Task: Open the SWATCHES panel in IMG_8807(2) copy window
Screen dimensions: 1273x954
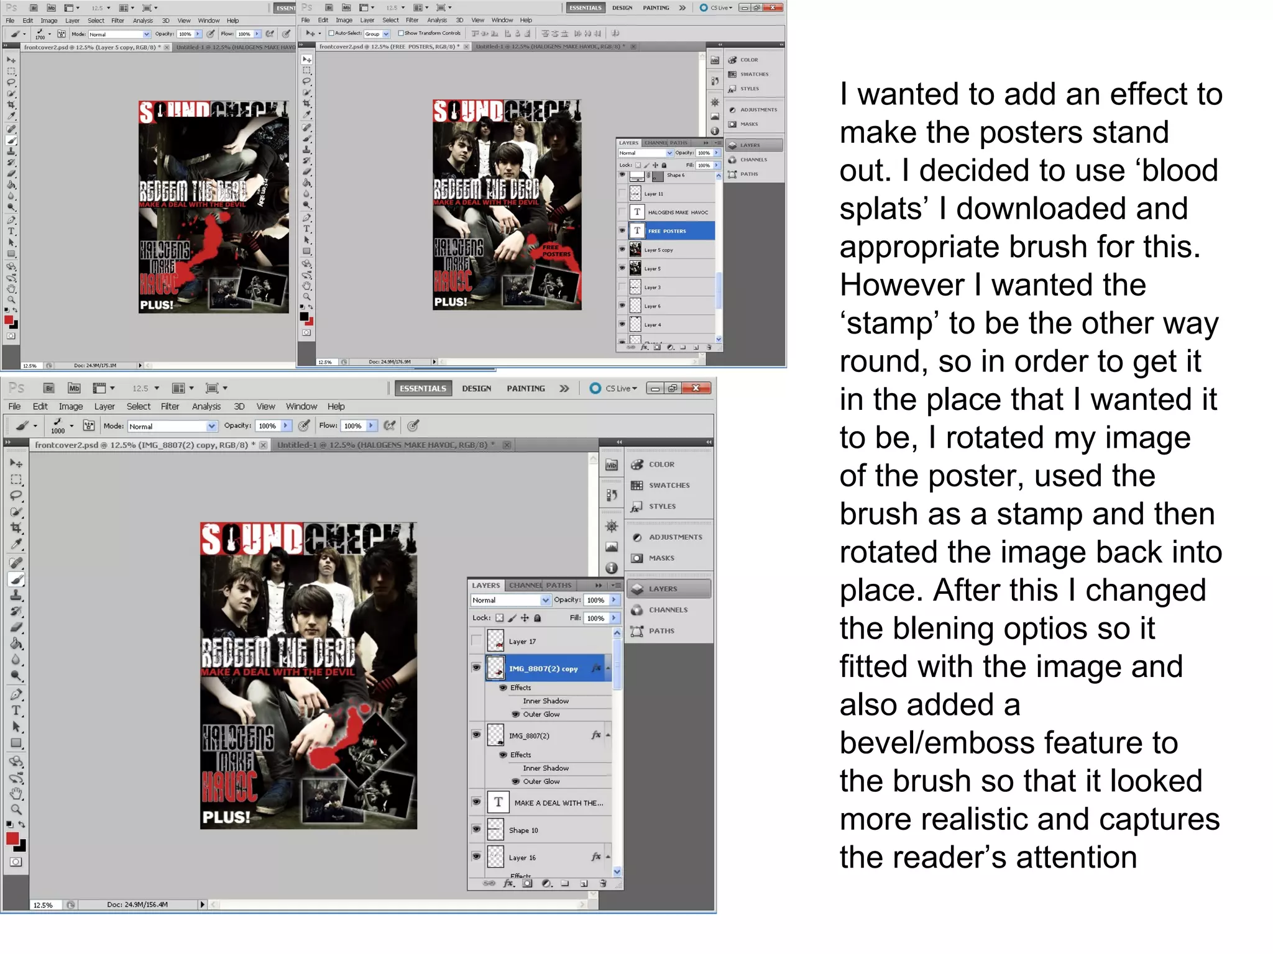Action: pos(669,485)
